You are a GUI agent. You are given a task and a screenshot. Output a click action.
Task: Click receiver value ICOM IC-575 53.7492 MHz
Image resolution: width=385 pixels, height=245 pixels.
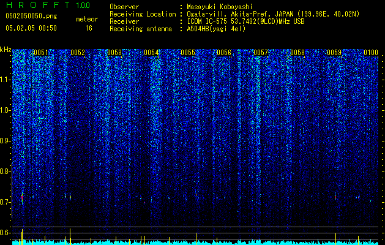pyautogui.click(x=245, y=21)
